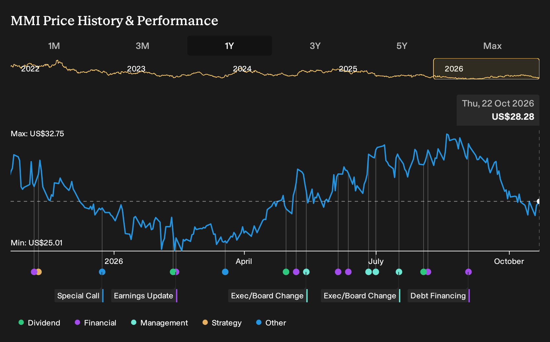
Task: Open the Exec/Board Change label below July
Action: pyautogui.click(x=361, y=296)
